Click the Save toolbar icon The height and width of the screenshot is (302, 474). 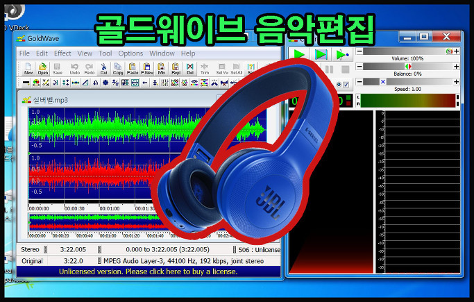pos(57,69)
